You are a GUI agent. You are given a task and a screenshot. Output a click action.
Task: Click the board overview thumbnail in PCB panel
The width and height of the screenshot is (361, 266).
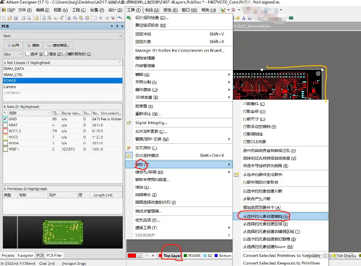[x=63, y=233]
